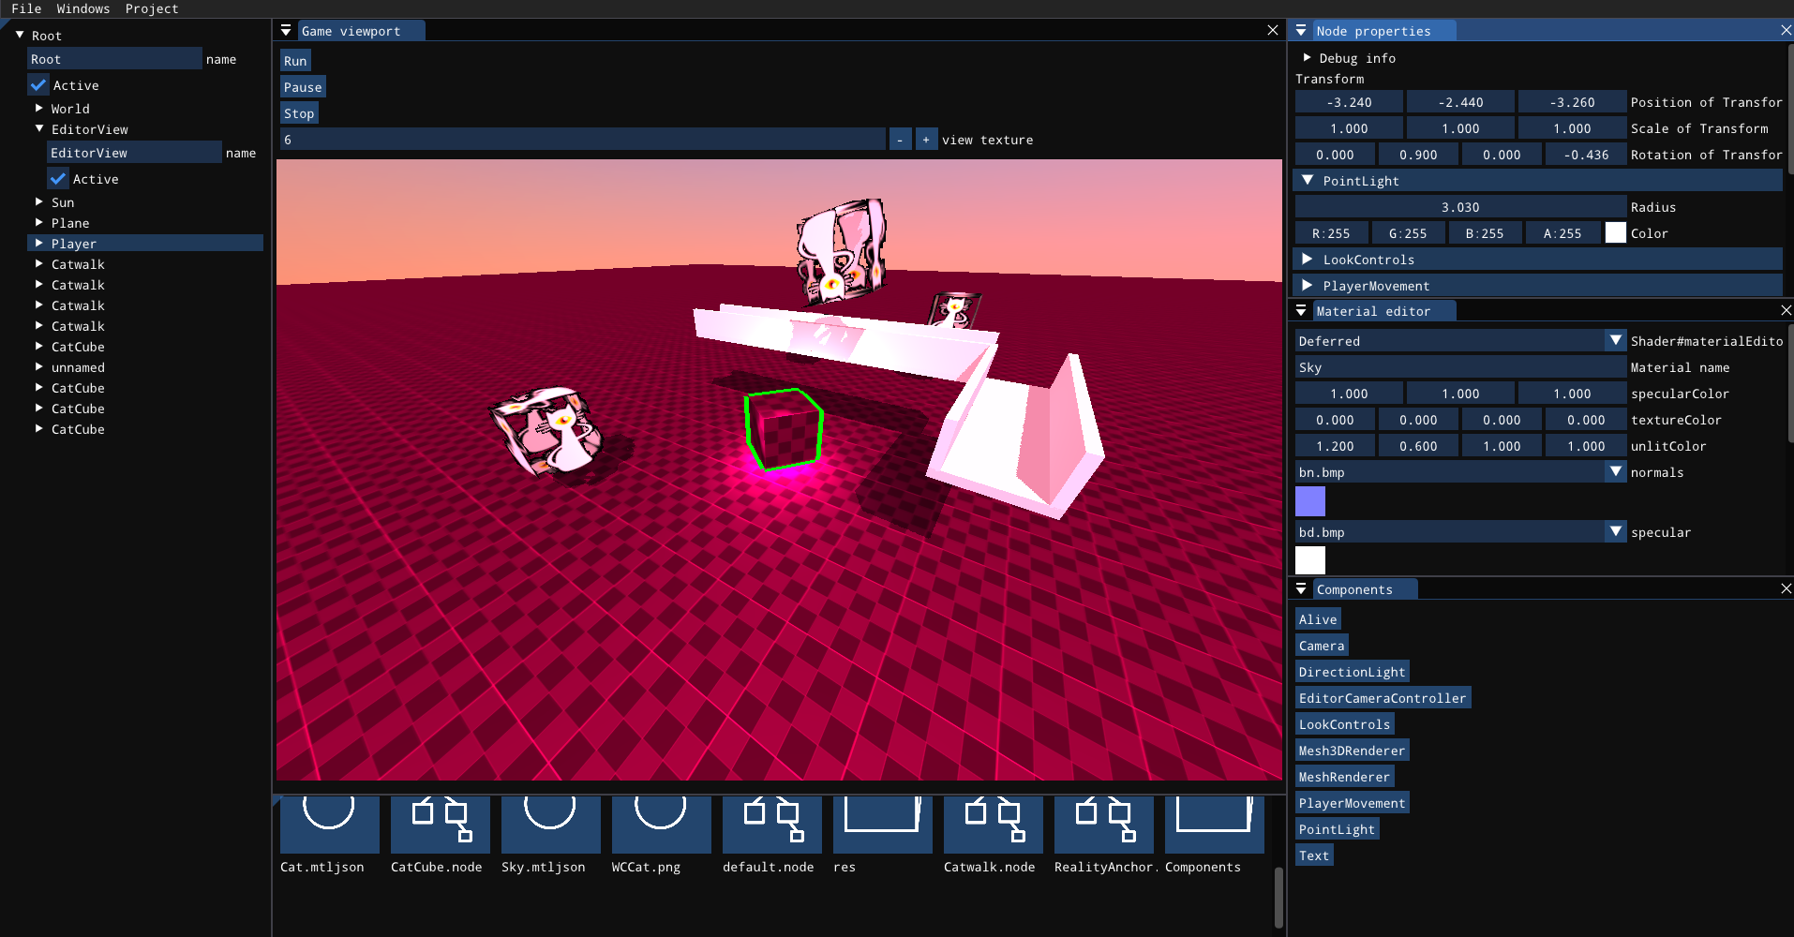Click the Sky.mtljson asset icon
The width and height of the screenshot is (1794, 937).
[x=549, y=825]
